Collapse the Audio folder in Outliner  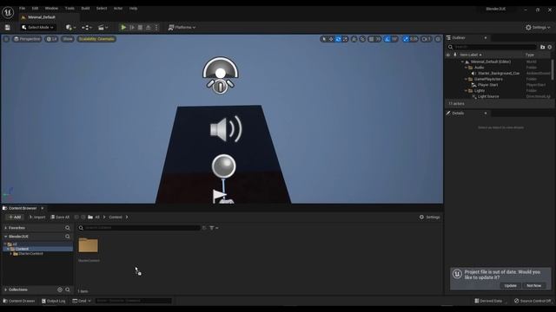(x=466, y=68)
